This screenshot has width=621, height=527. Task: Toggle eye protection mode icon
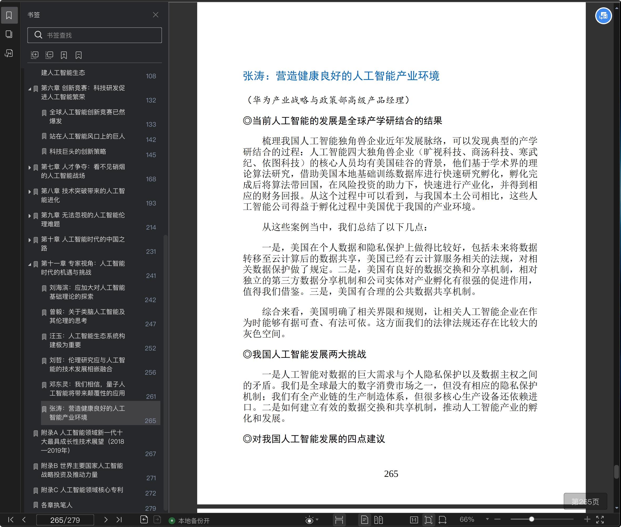[309, 520]
